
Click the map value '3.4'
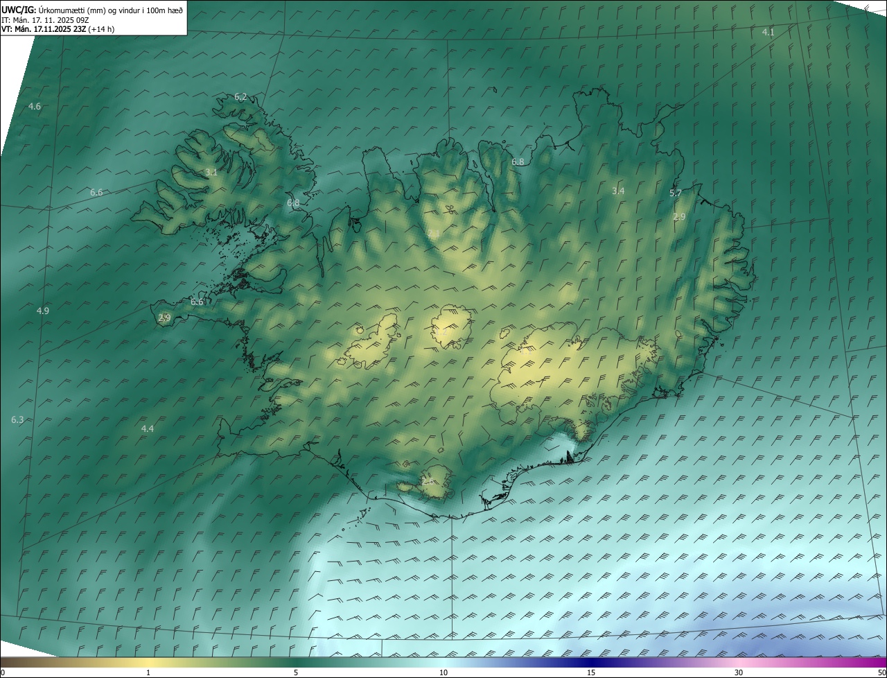coord(618,191)
